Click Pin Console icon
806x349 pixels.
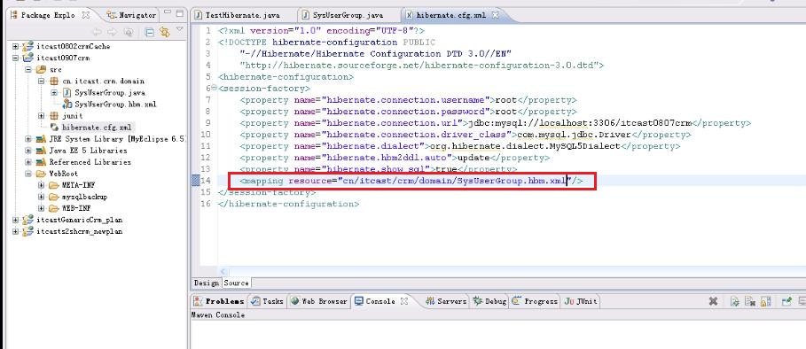click(786, 302)
